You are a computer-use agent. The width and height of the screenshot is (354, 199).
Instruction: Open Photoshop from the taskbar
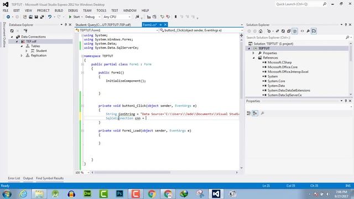pyautogui.click(x=119, y=194)
